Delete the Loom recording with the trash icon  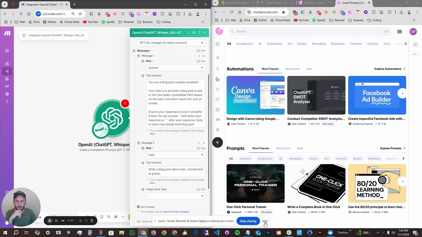click(x=92, y=221)
